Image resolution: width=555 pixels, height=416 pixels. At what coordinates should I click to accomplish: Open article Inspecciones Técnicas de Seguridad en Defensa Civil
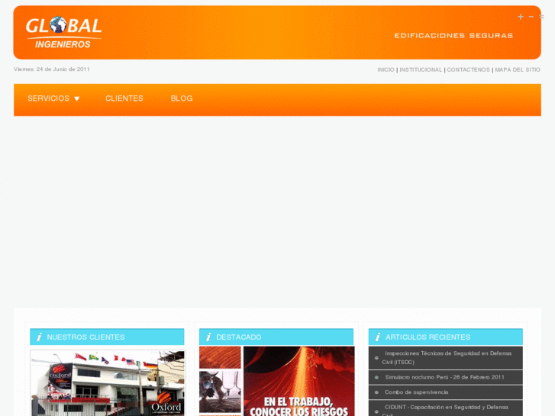click(447, 357)
